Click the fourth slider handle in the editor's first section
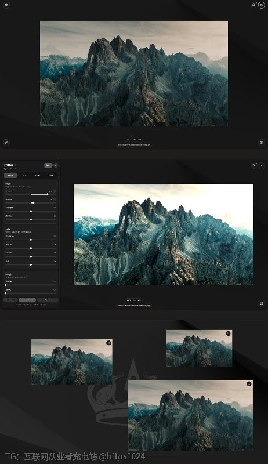This screenshot has height=464, width=268. pos(31,219)
